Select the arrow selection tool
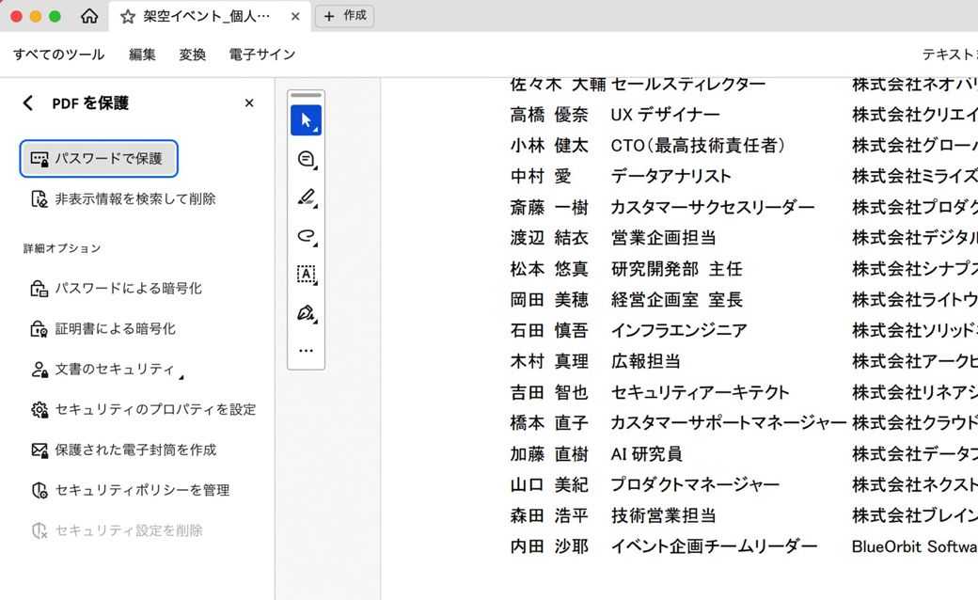Image resolution: width=978 pixels, height=600 pixels. [x=306, y=120]
